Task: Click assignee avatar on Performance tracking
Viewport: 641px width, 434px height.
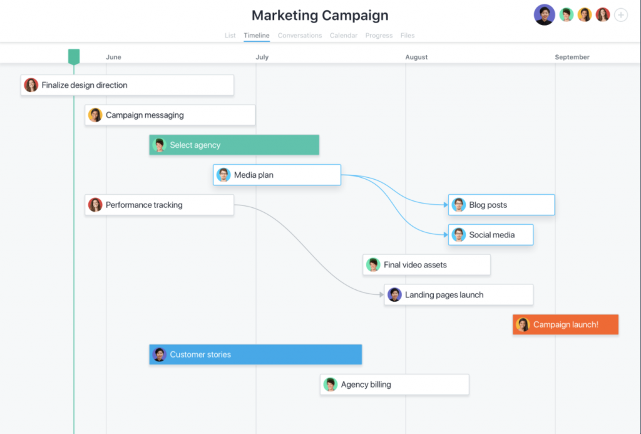Action: click(x=95, y=205)
